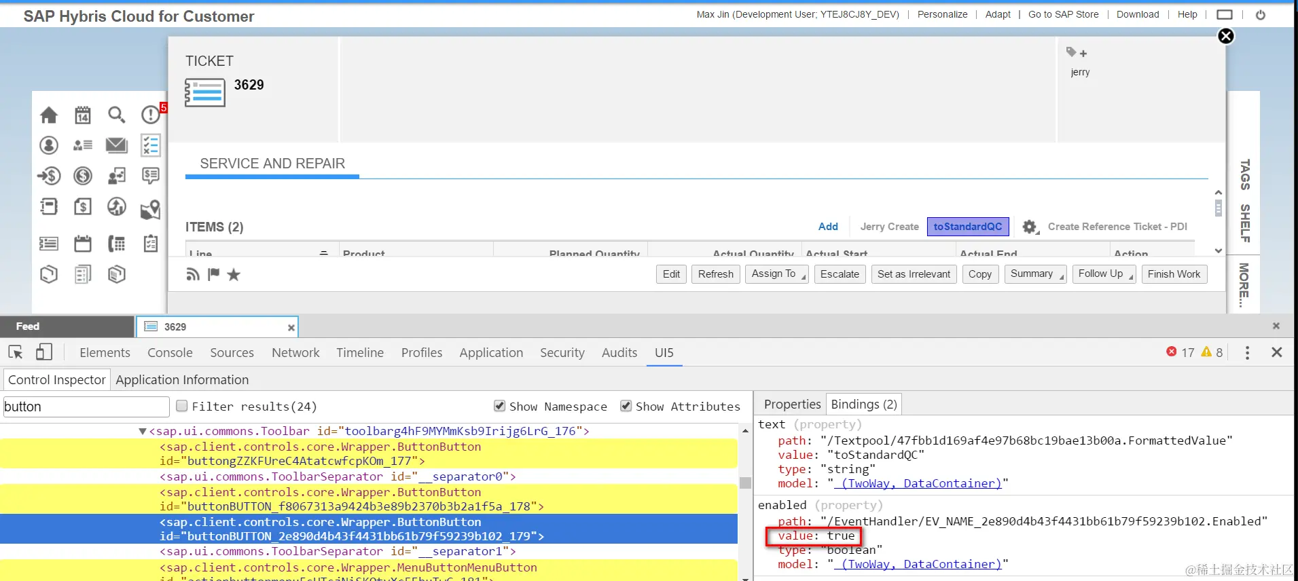Activate the element inspect arrow in DevTools
The image size is (1298, 581).
(16, 352)
